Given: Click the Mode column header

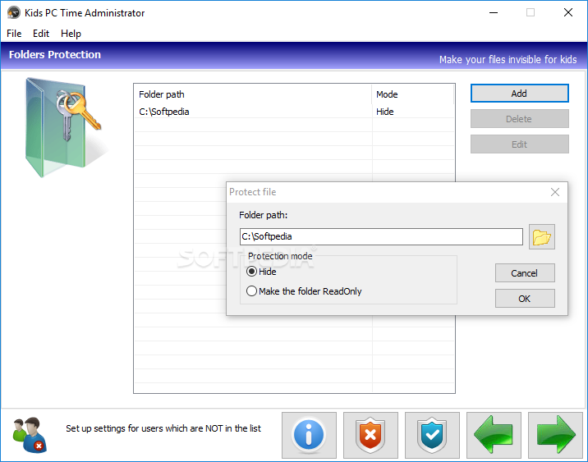Looking at the screenshot, I should click(x=413, y=94).
